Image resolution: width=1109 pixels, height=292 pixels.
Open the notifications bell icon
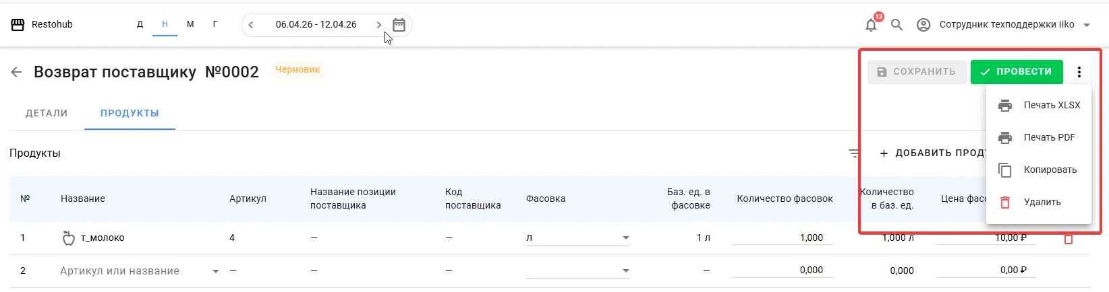871,25
